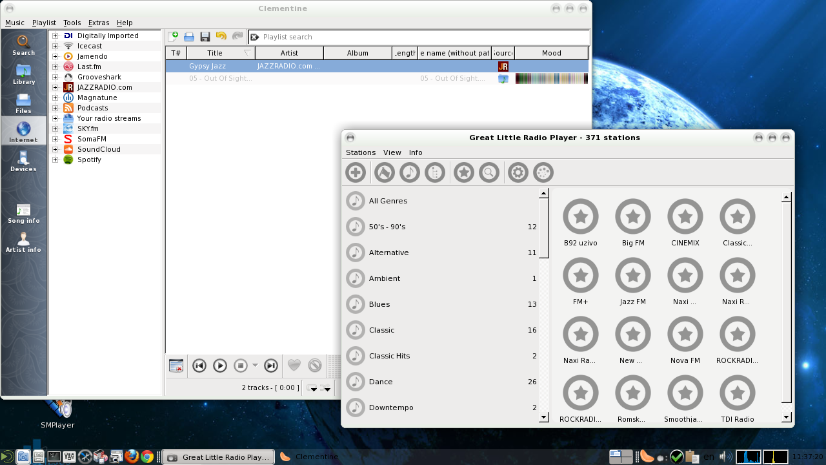Open the Stations menu in radio player
Image resolution: width=826 pixels, height=465 pixels.
361,152
